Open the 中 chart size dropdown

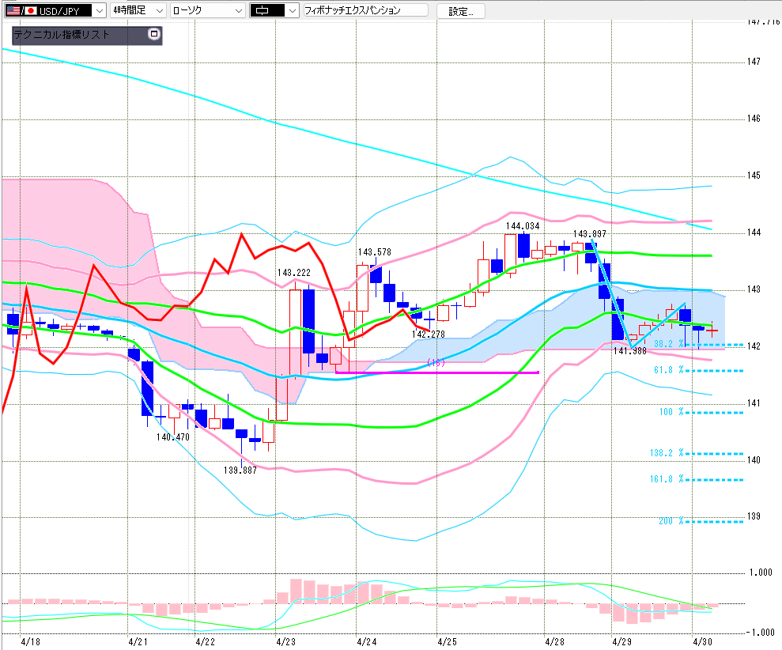(x=274, y=10)
